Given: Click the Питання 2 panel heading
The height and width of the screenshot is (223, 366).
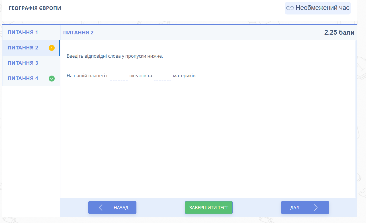Looking at the screenshot, I should pos(78,33).
